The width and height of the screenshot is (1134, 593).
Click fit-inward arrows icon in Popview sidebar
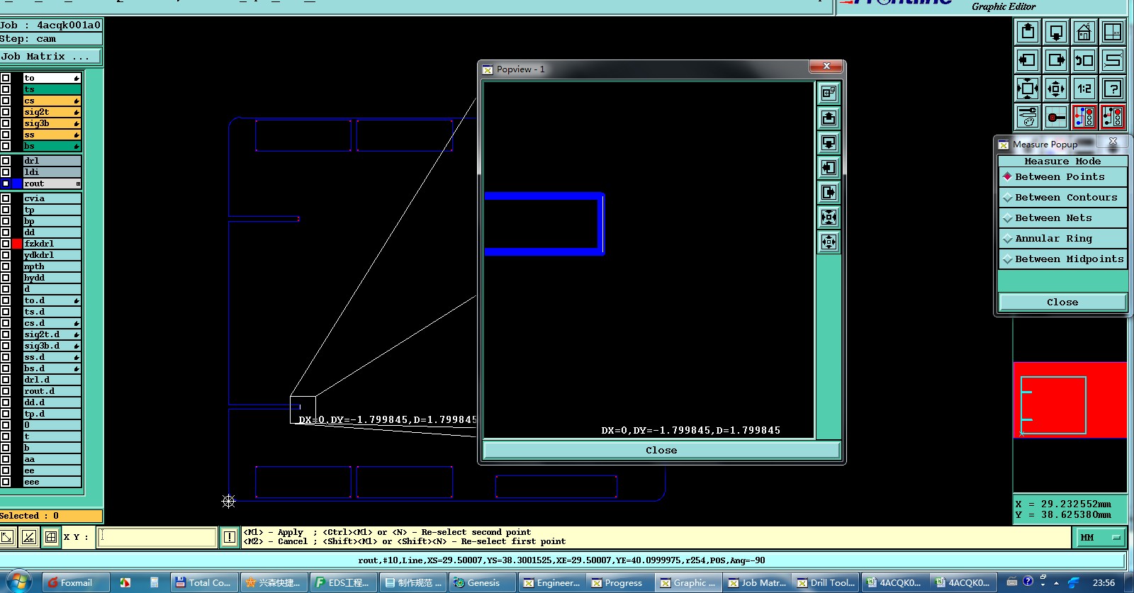point(829,217)
